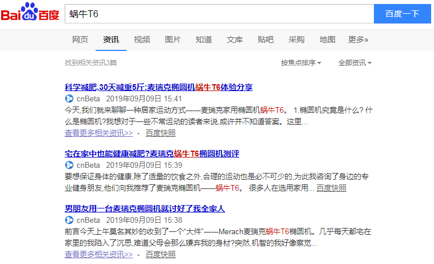This screenshot has width=434, height=264.
Task: Click cnBeta source icon in first result
Action: click(x=69, y=98)
